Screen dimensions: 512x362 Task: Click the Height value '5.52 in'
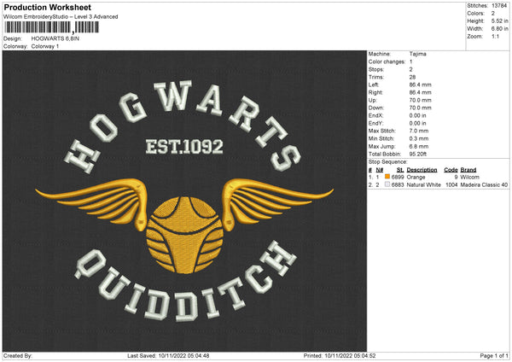499,20
